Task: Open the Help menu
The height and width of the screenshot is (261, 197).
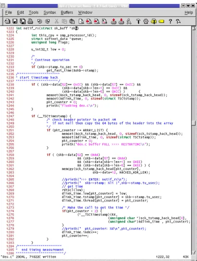Action: point(189,12)
